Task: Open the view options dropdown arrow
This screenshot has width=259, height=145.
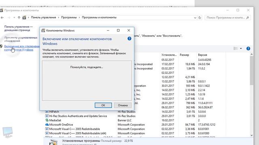Action: click(241, 48)
